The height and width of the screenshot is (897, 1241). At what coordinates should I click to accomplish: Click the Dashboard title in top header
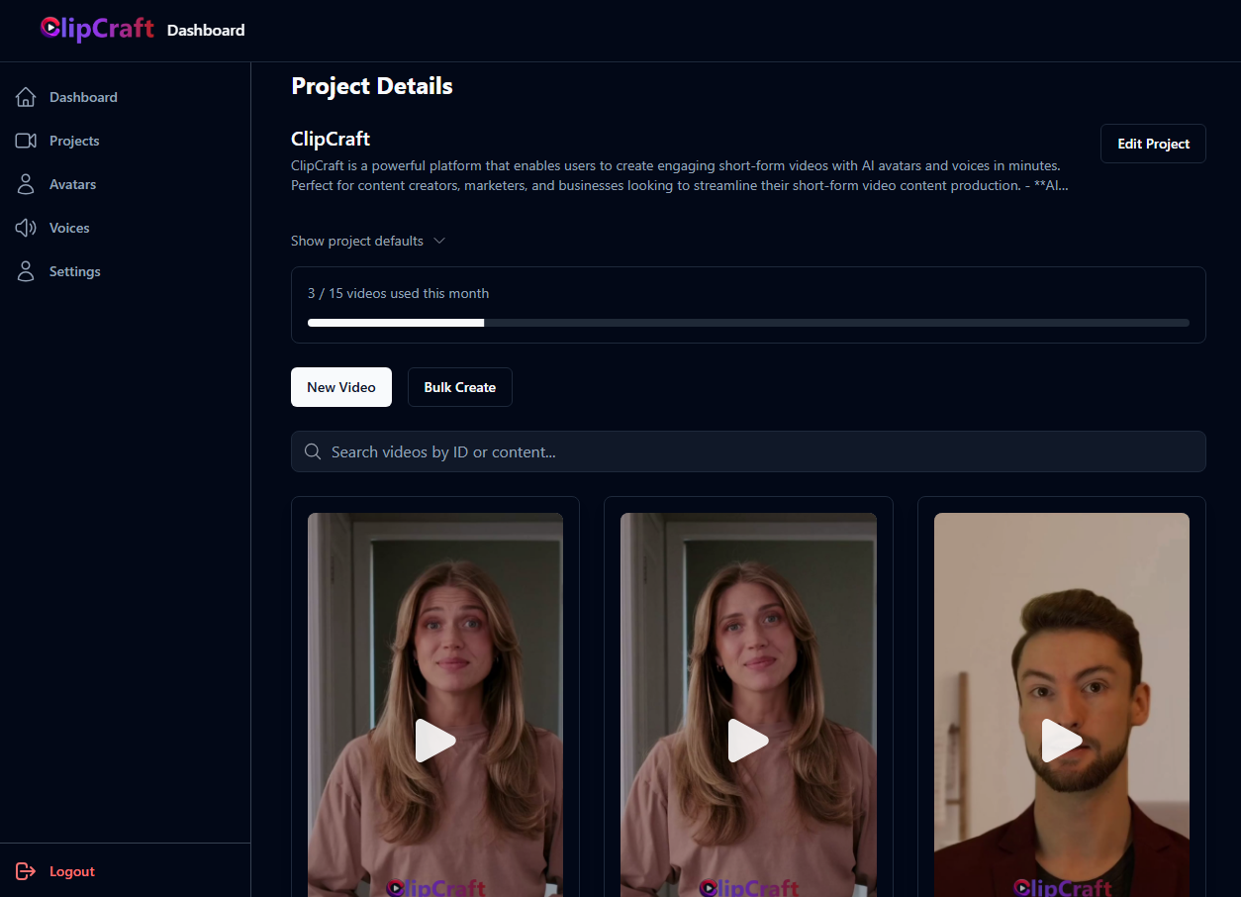point(206,30)
